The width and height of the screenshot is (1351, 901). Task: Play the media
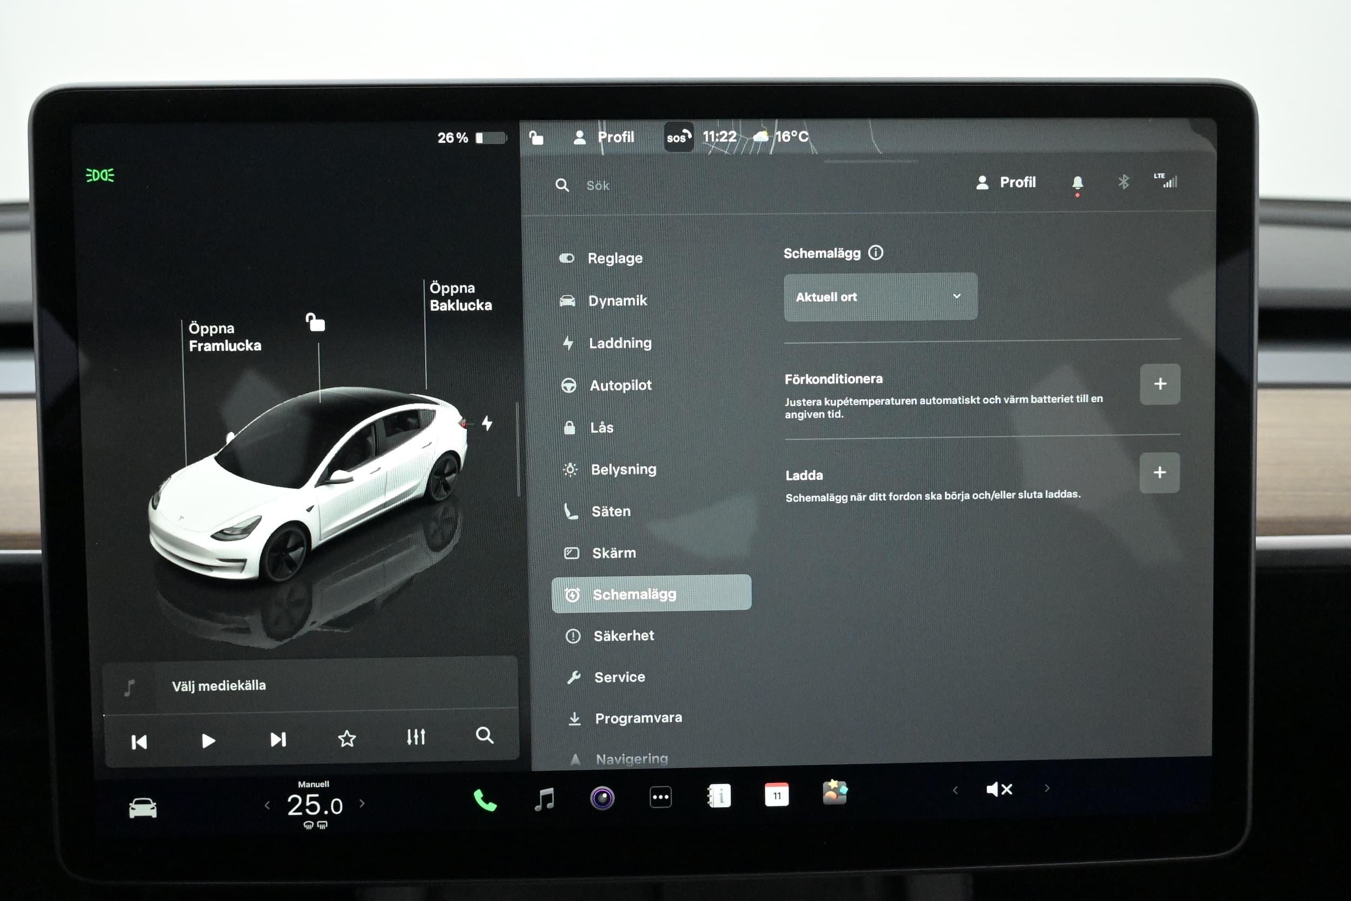[209, 740]
